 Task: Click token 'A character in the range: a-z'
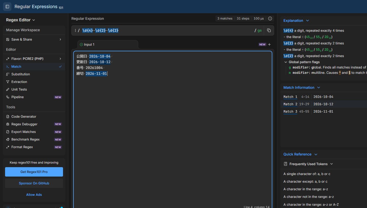(306, 189)
